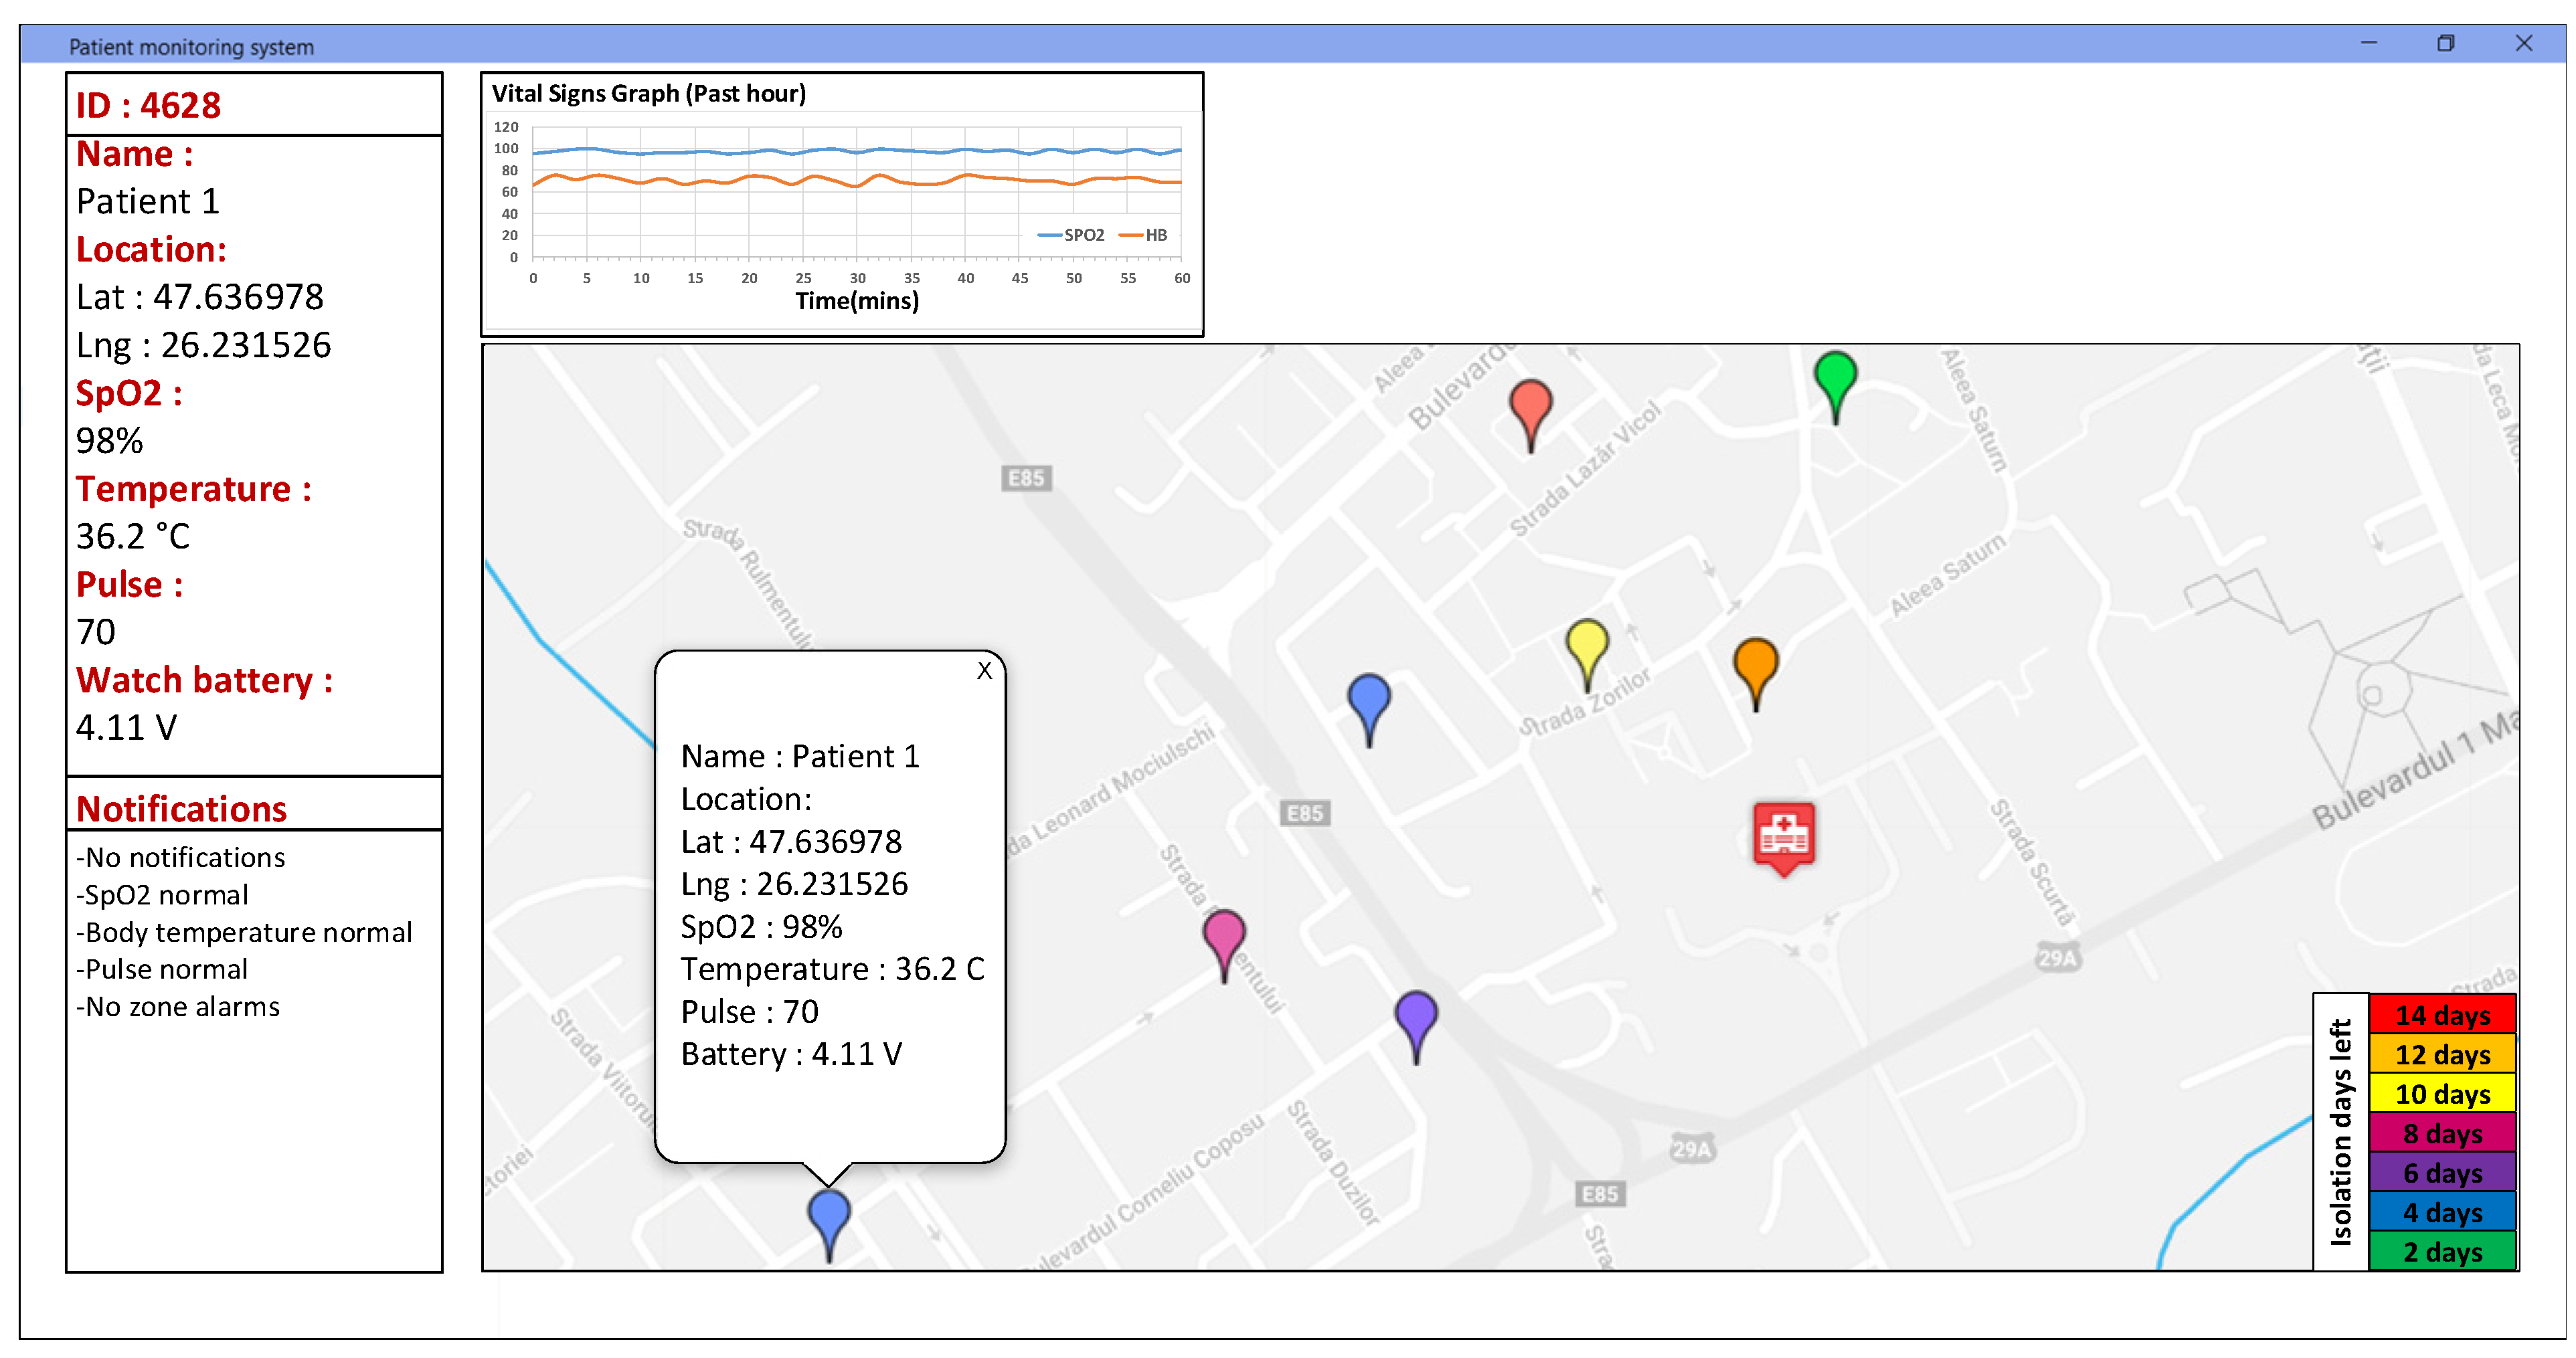Restore down the Patient monitoring window
This screenshot has width=2576, height=1358.
click(x=2445, y=43)
